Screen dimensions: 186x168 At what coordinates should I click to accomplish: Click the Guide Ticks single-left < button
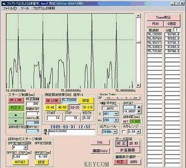tap(117, 98)
